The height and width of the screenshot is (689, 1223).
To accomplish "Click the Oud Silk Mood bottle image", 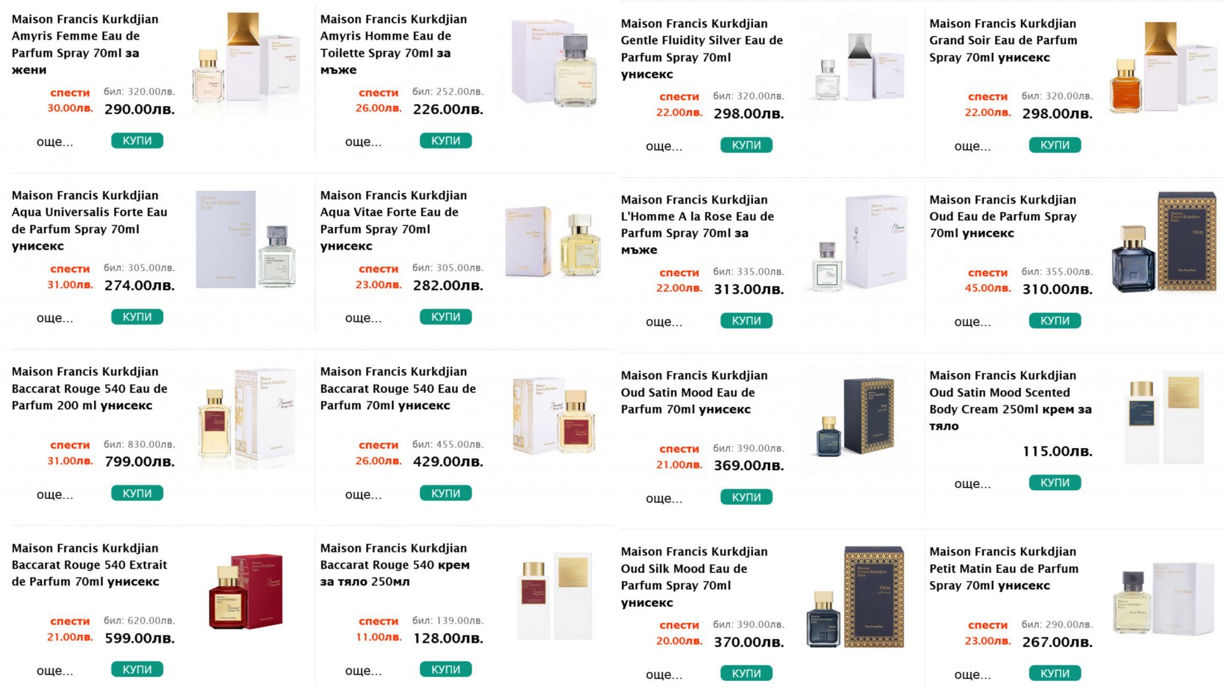I will tap(855, 597).
